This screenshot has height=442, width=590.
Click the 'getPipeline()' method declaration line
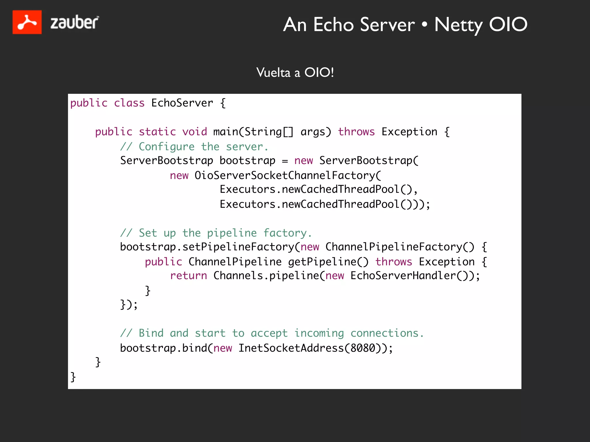(328, 262)
